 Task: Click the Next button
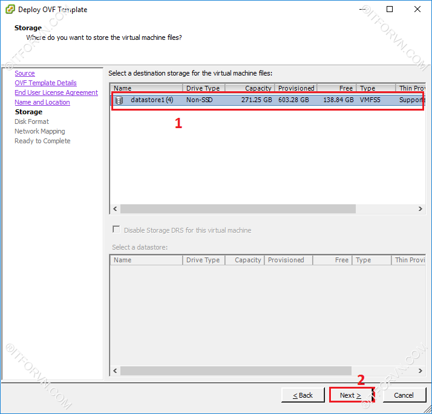tap(350, 395)
